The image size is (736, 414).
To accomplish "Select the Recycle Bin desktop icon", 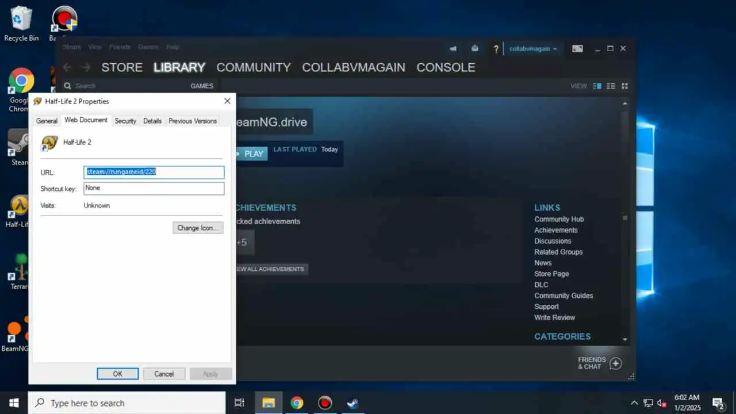I will (21, 24).
